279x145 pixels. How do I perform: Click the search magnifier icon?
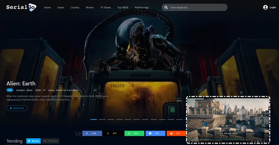[x=166, y=7]
